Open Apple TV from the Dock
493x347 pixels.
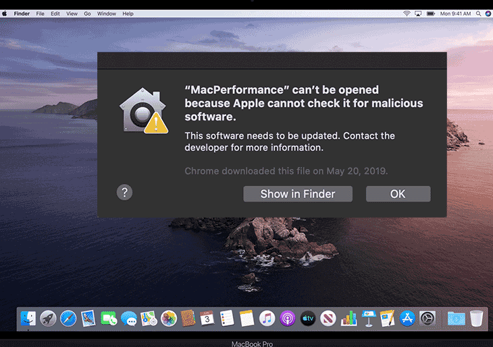308,319
